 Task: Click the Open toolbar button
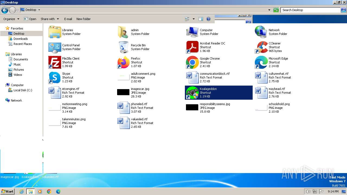point(30,19)
